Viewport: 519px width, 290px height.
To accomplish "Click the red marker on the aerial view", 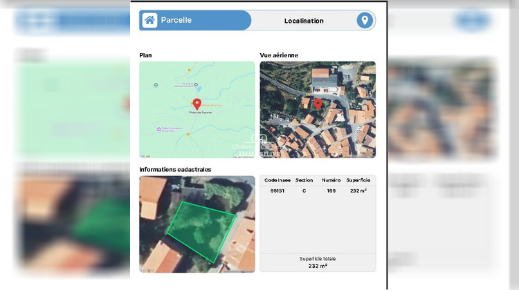I will pyautogui.click(x=318, y=104).
